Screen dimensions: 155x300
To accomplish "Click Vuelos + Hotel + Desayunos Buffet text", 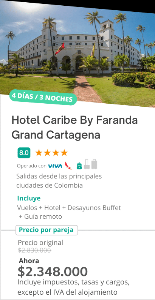I will 69,208.
